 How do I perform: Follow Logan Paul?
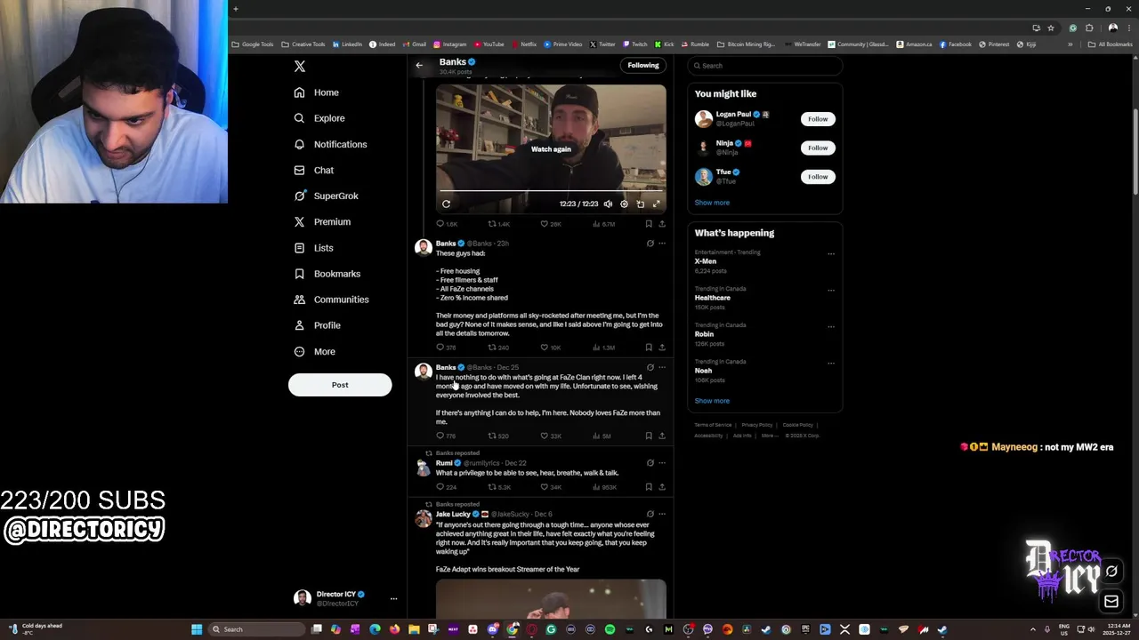click(818, 119)
